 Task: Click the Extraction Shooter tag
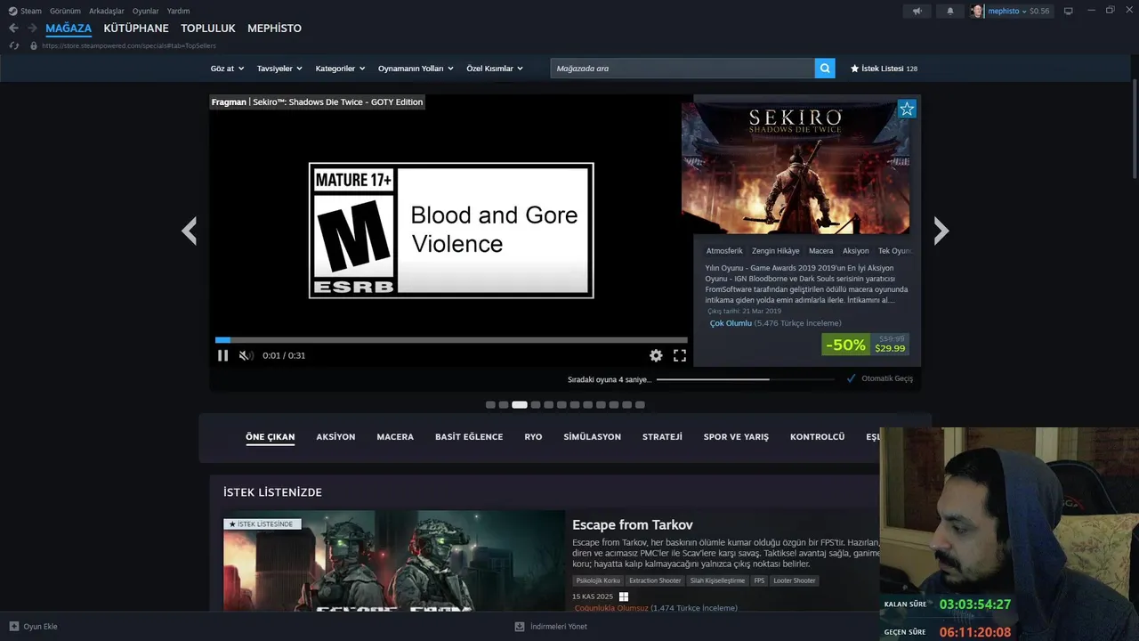click(655, 580)
